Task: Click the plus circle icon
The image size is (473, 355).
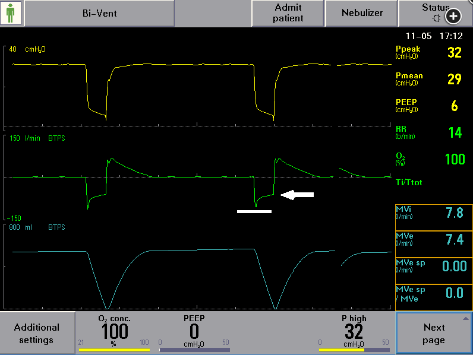Action: pos(453,17)
